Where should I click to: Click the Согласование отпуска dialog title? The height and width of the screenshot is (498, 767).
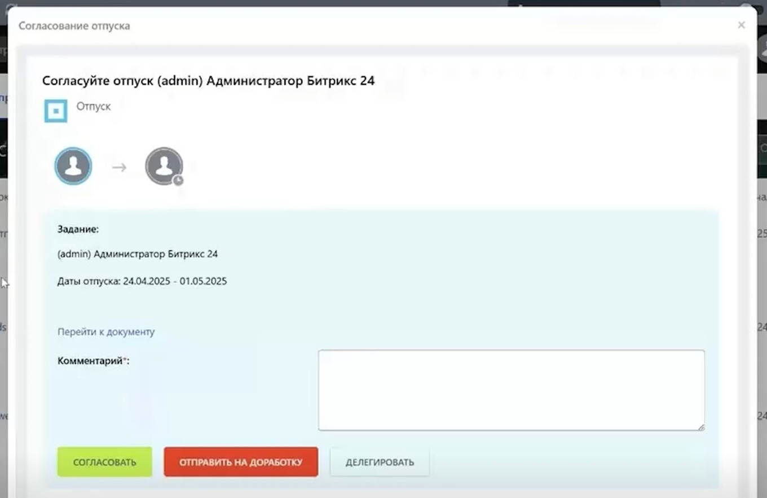73,25
